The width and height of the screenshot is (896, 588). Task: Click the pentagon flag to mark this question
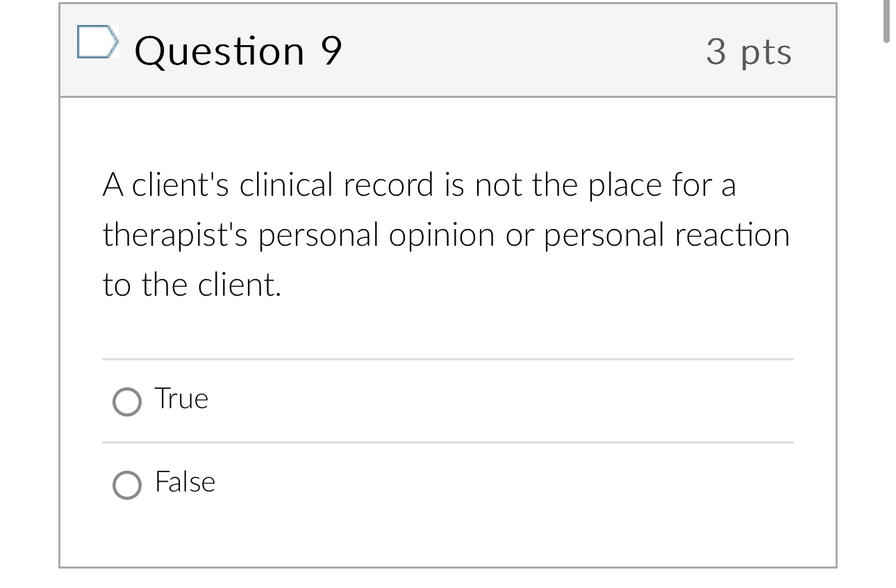point(97,43)
